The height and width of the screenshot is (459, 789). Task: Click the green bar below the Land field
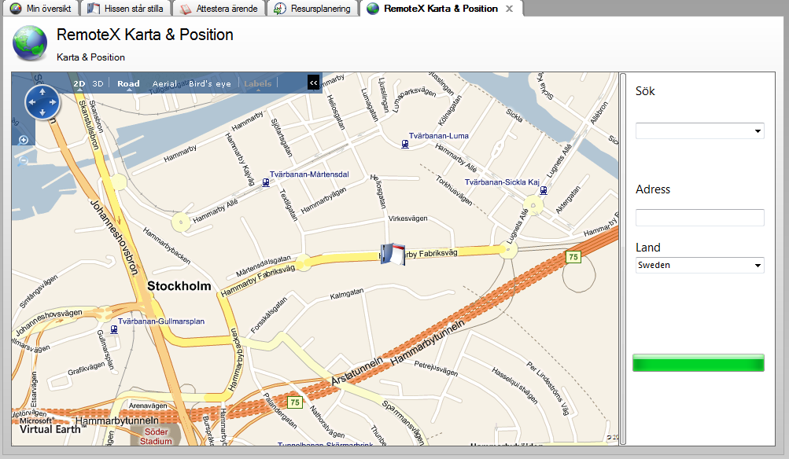pyautogui.click(x=699, y=363)
